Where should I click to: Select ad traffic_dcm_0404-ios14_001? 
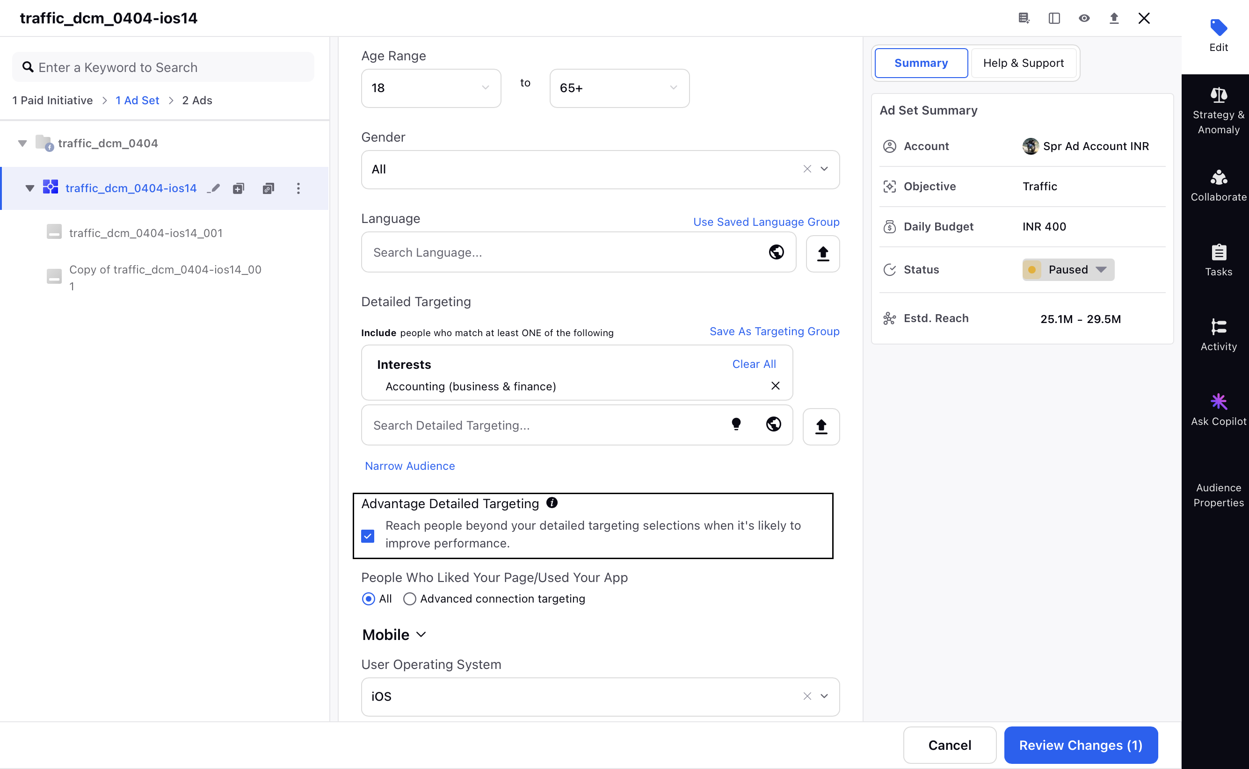(145, 233)
